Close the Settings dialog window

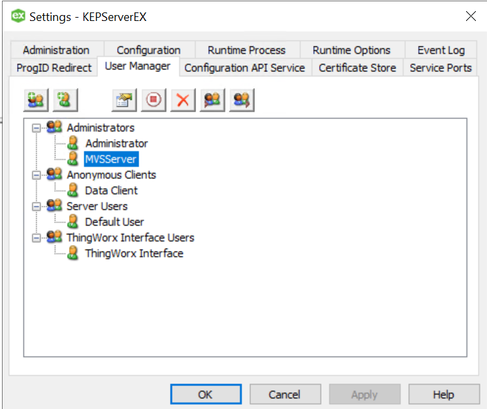click(x=471, y=16)
